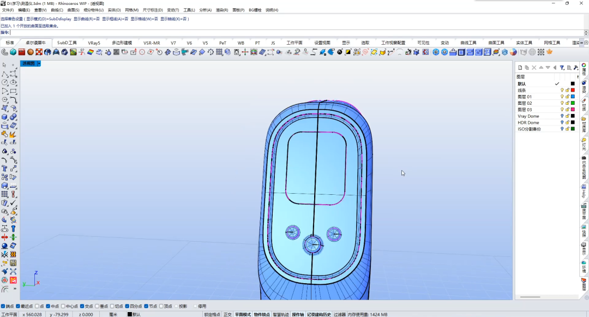Toggle the 四分点 quadrant osnap checkbox

(127, 307)
